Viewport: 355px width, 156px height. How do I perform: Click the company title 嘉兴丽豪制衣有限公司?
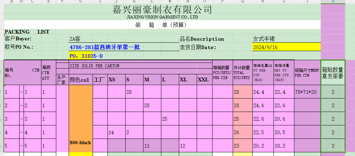pos(162,9)
